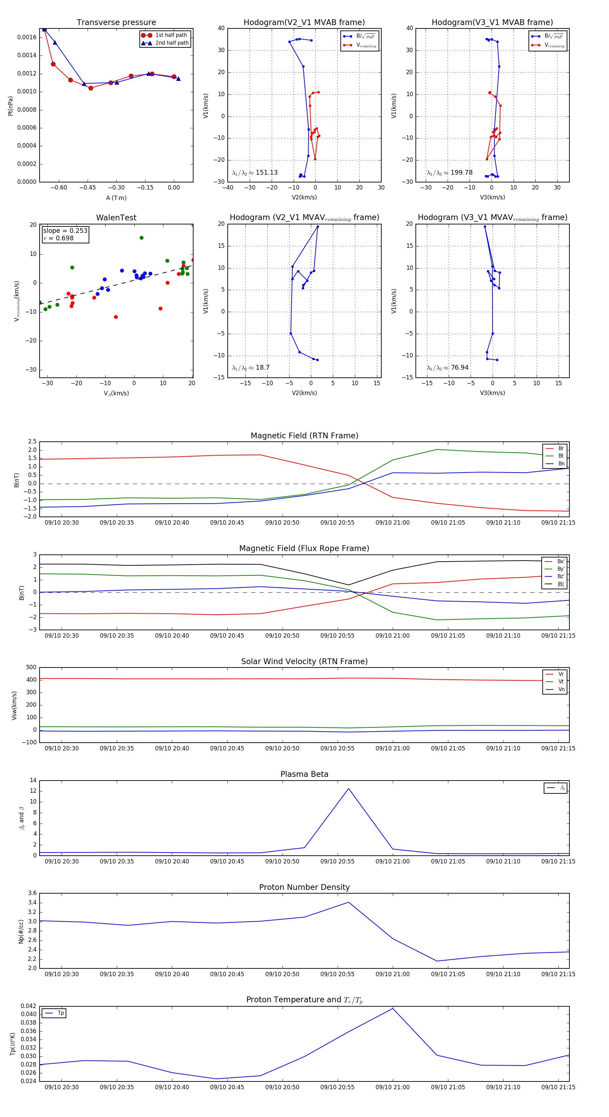The width and height of the screenshot is (609, 1117).
Task: Click 'Solar Wind Velocity (RTN Frame)' title
Action: (x=304, y=661)
